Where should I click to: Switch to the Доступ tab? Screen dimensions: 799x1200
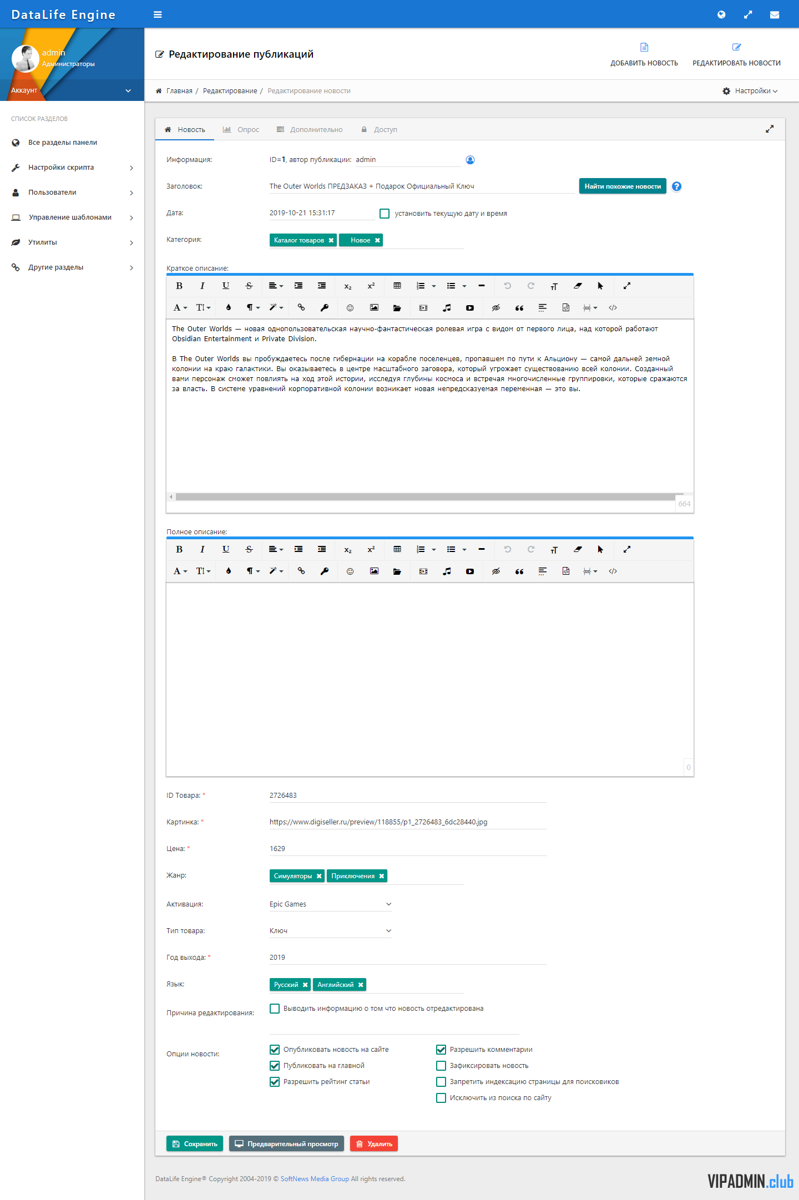coord(380,130)
